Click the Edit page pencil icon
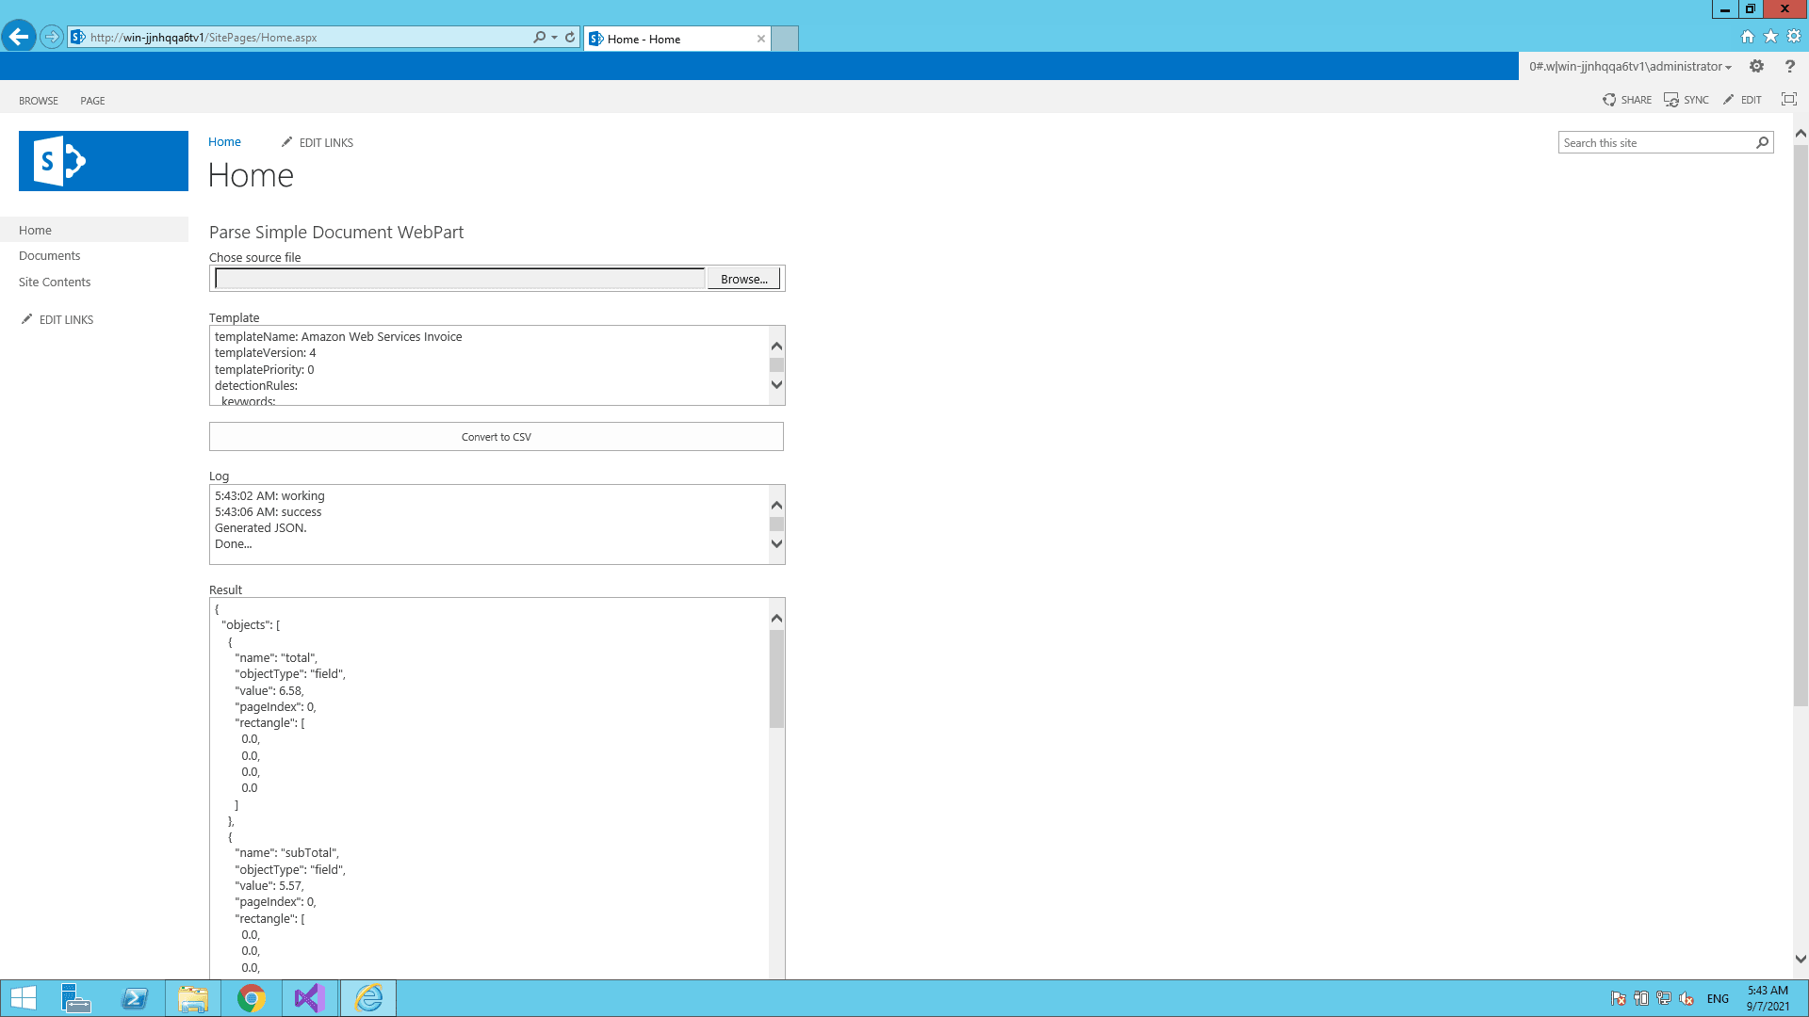Image resolution: width=1809 pixels, height=1017 pixels. [1729, 100]
